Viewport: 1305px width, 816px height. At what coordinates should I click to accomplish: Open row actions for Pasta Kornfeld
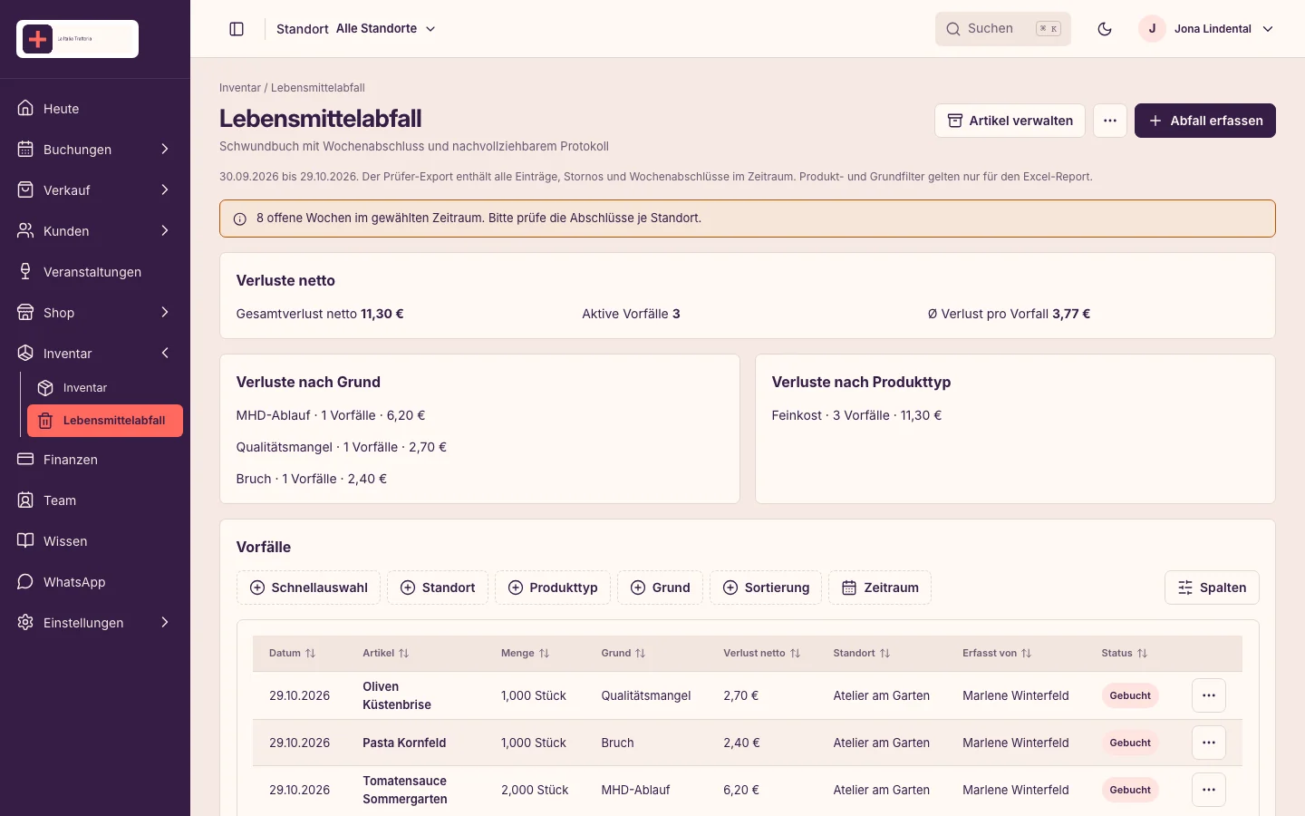pyautogui.click(x=1209, y=743)
